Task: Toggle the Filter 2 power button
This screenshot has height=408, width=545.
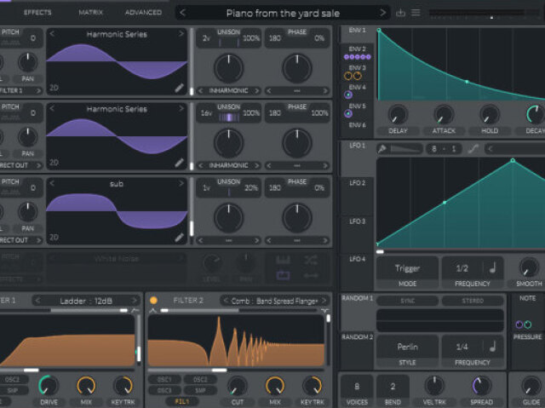Action: [153, 301]
